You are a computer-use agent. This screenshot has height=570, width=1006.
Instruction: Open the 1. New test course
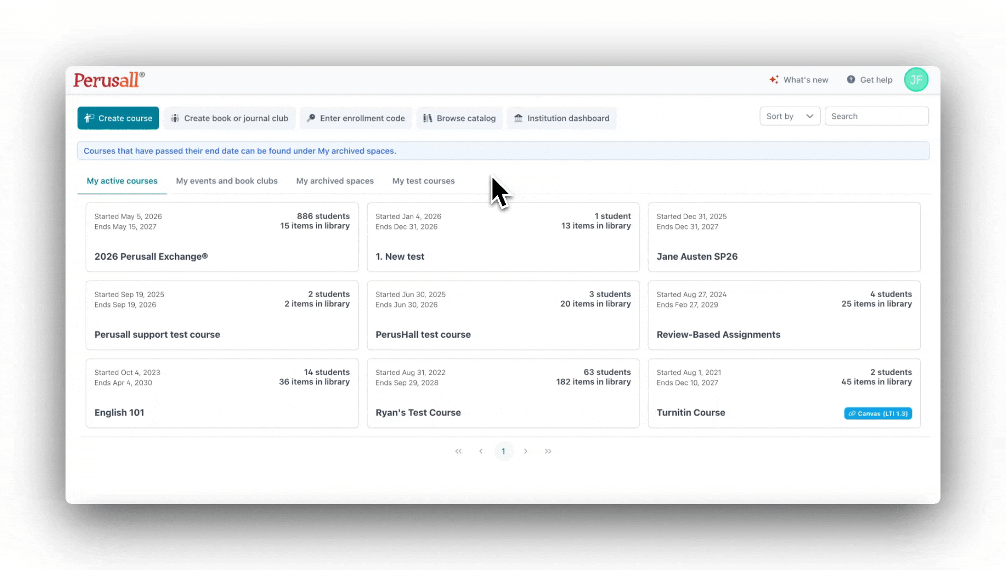click(503, 237)
